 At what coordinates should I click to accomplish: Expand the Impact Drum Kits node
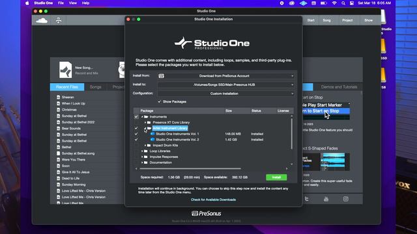click(x=145, y=146)
